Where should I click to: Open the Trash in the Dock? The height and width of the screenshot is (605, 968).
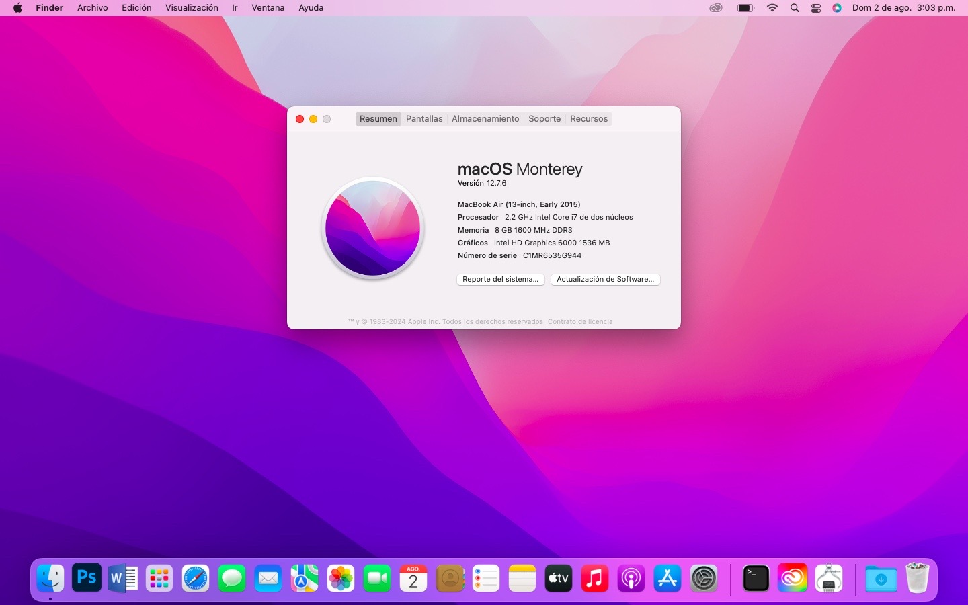tap(918, 578)
